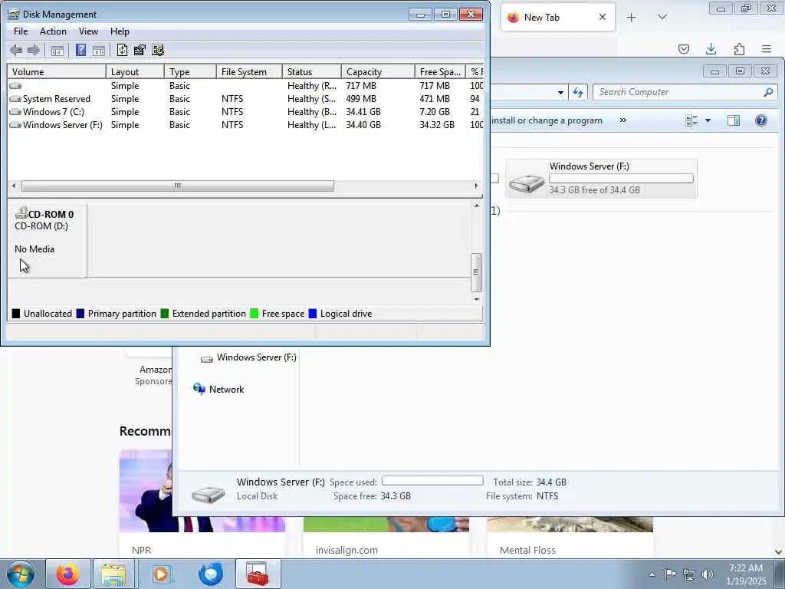Screen dimensions: 785x589
Task: Open Firefox list all tabs chevron
Action: [x=662, y=18]
